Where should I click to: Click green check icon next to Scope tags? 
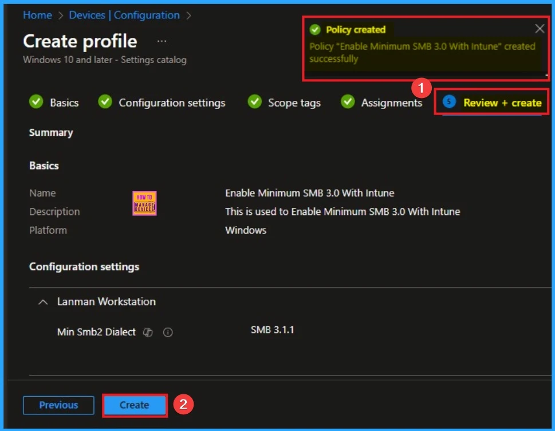(255, 102)
